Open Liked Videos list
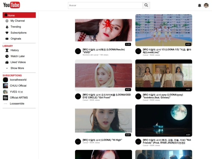The width and height of the screenshot is (212, 159). click(x=18, y=62)
